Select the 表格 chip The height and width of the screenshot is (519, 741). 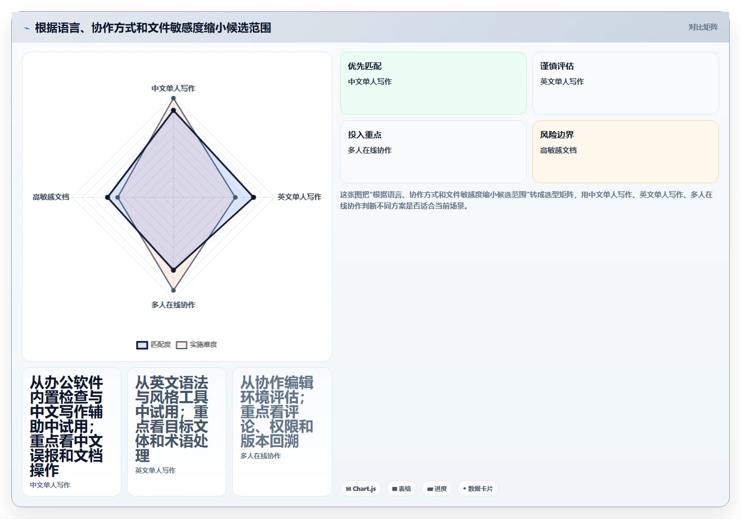click(x=401, y=489)
